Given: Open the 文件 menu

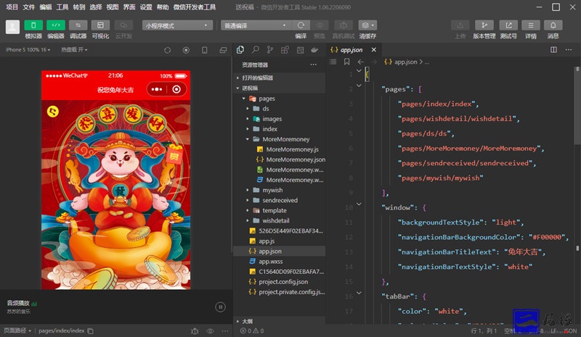Looking at the screenshot, I should click(28, 7).
